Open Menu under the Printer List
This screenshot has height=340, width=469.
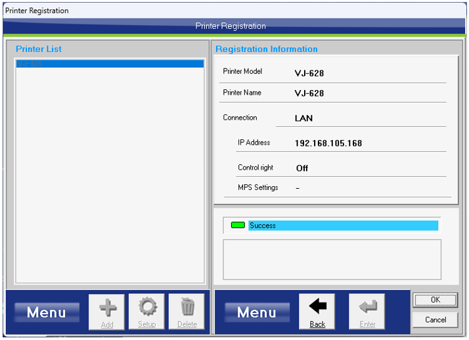click(47, 312)
